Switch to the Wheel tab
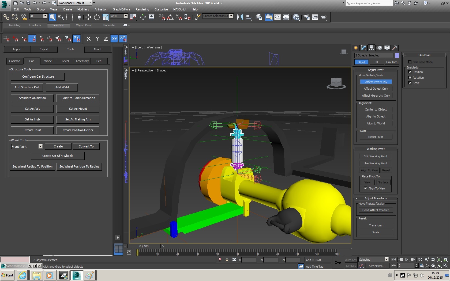 48,61
